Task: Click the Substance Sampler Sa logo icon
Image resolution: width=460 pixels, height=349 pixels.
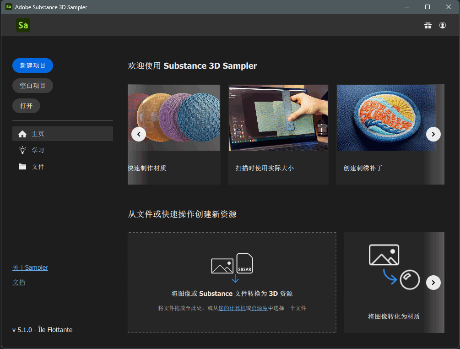Action: pos(23,25)
